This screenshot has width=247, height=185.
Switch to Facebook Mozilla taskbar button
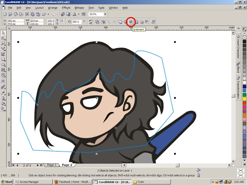click(x=73, y=182)
